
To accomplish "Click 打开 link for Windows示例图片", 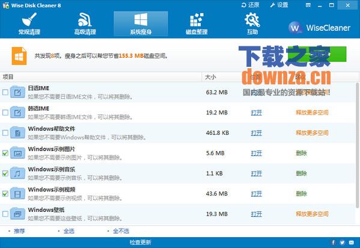I will point(257,153).
